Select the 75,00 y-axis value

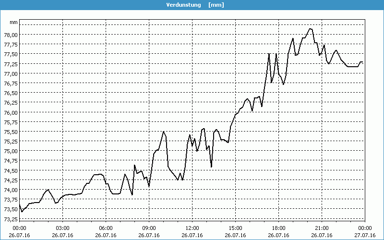point(11,151)
